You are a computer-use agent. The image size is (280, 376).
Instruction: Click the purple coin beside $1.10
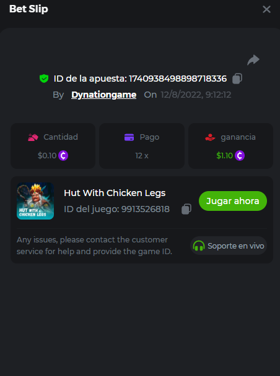pyautogui.click(x=240, y=156)
